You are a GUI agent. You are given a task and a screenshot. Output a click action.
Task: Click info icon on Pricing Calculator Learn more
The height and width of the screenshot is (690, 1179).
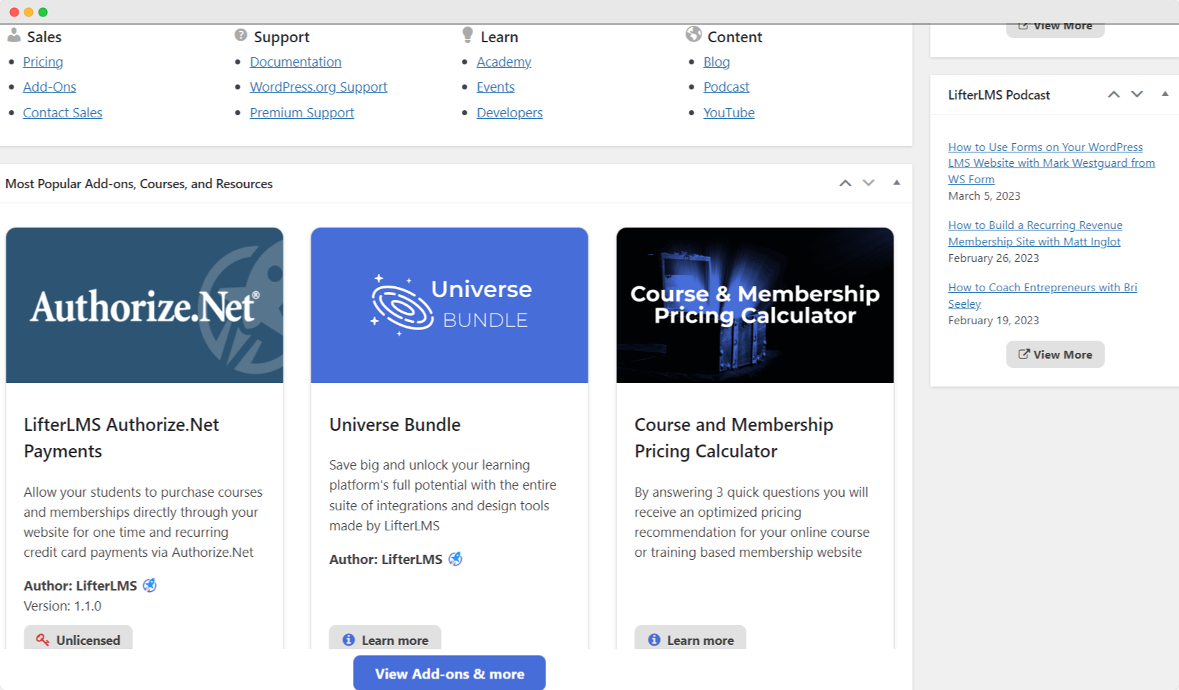[654, 640]
